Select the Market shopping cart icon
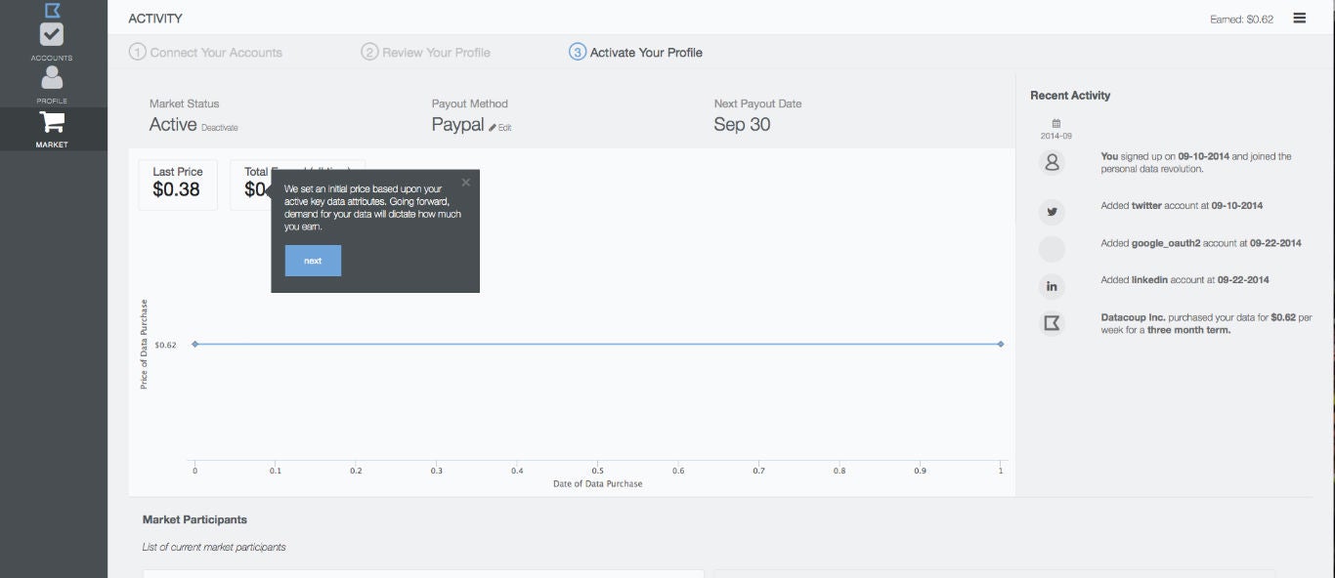1335x578 pixels. tap(52, 123)
